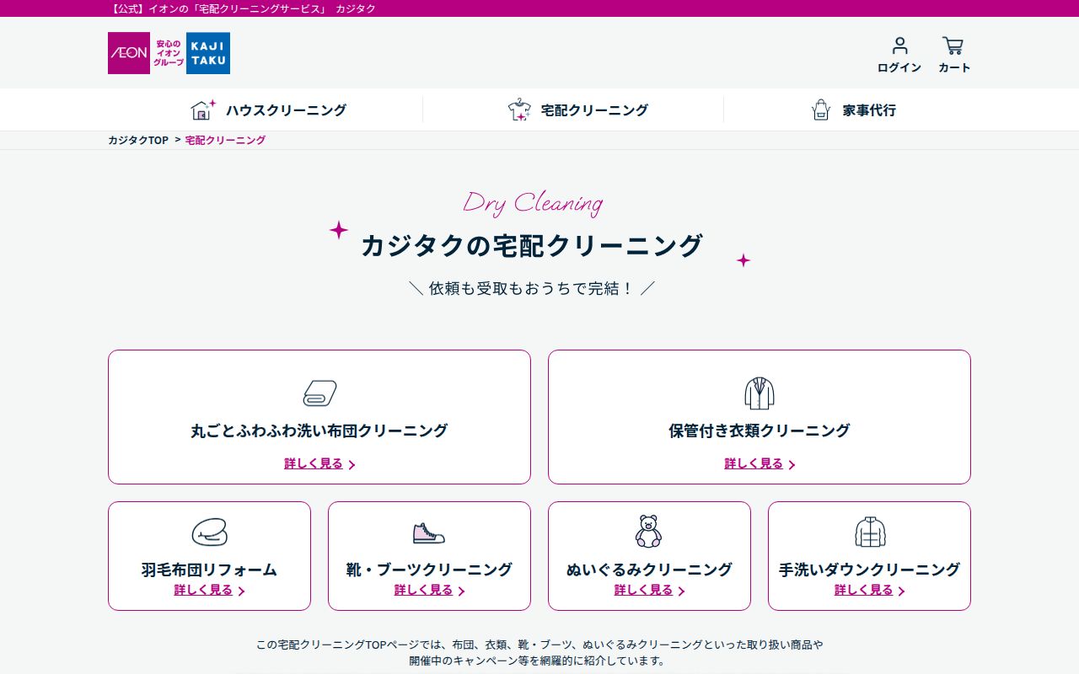Click the AEON logo
Viewport: 1079px width, 674px height.
128,53
